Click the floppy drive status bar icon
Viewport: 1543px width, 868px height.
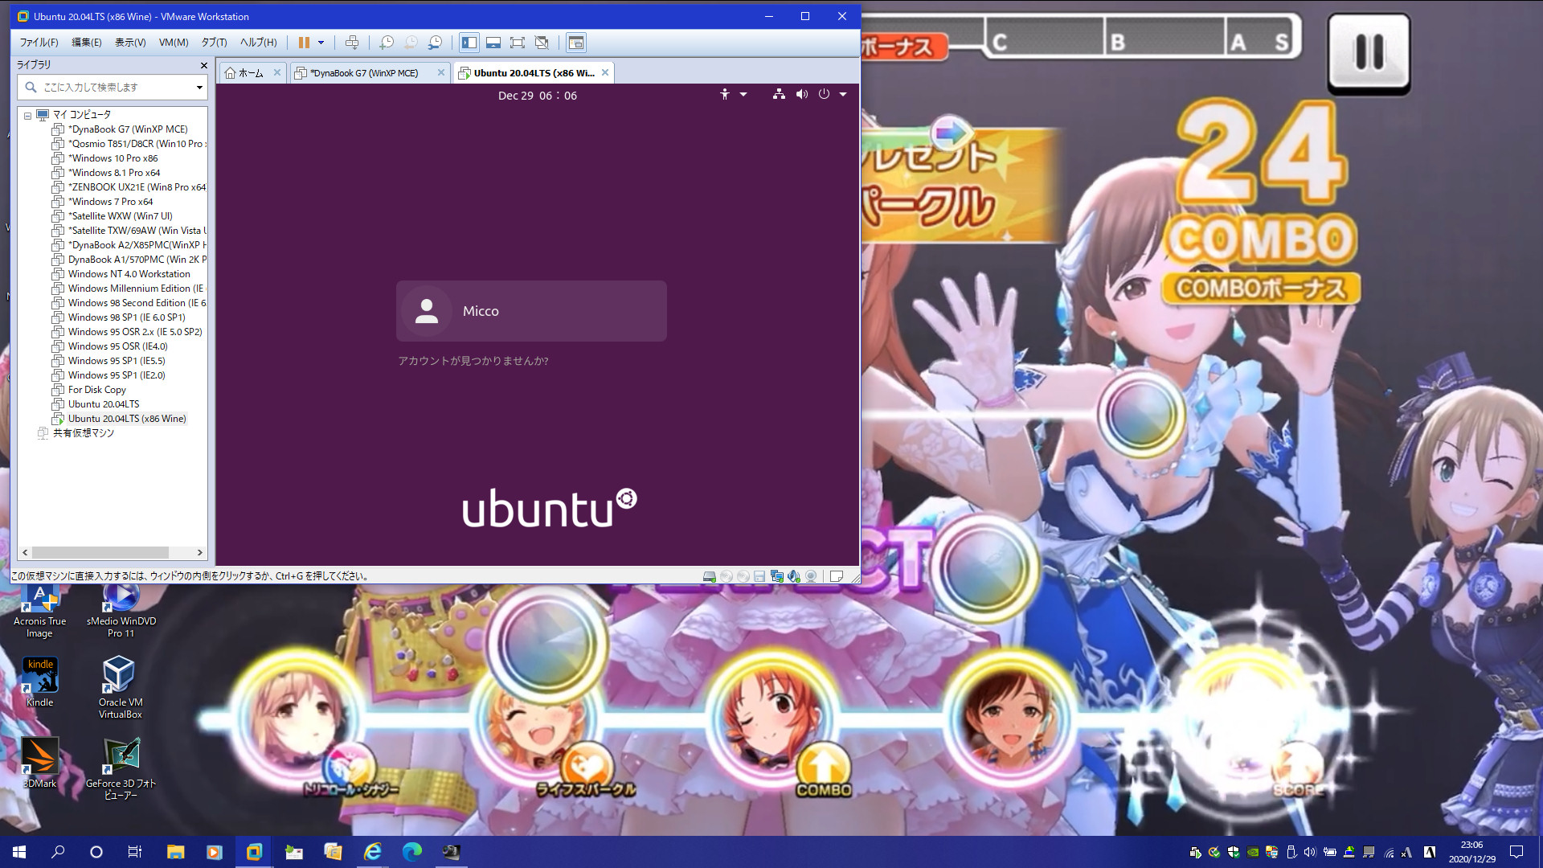[759, 576]
